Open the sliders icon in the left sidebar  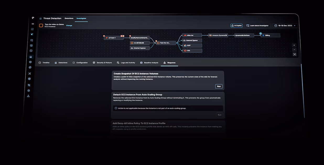click(29, 85)
